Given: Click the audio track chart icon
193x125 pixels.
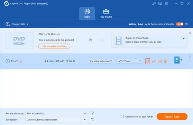Looking at the screenshot, I should click(x=166, y=61).
